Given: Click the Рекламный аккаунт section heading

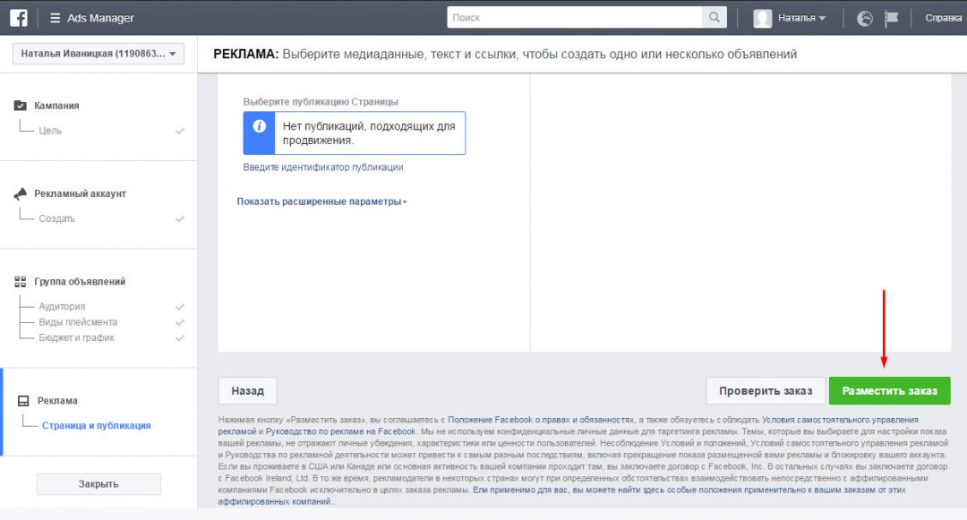Looking at the screenshot, I should coord(81,193).
